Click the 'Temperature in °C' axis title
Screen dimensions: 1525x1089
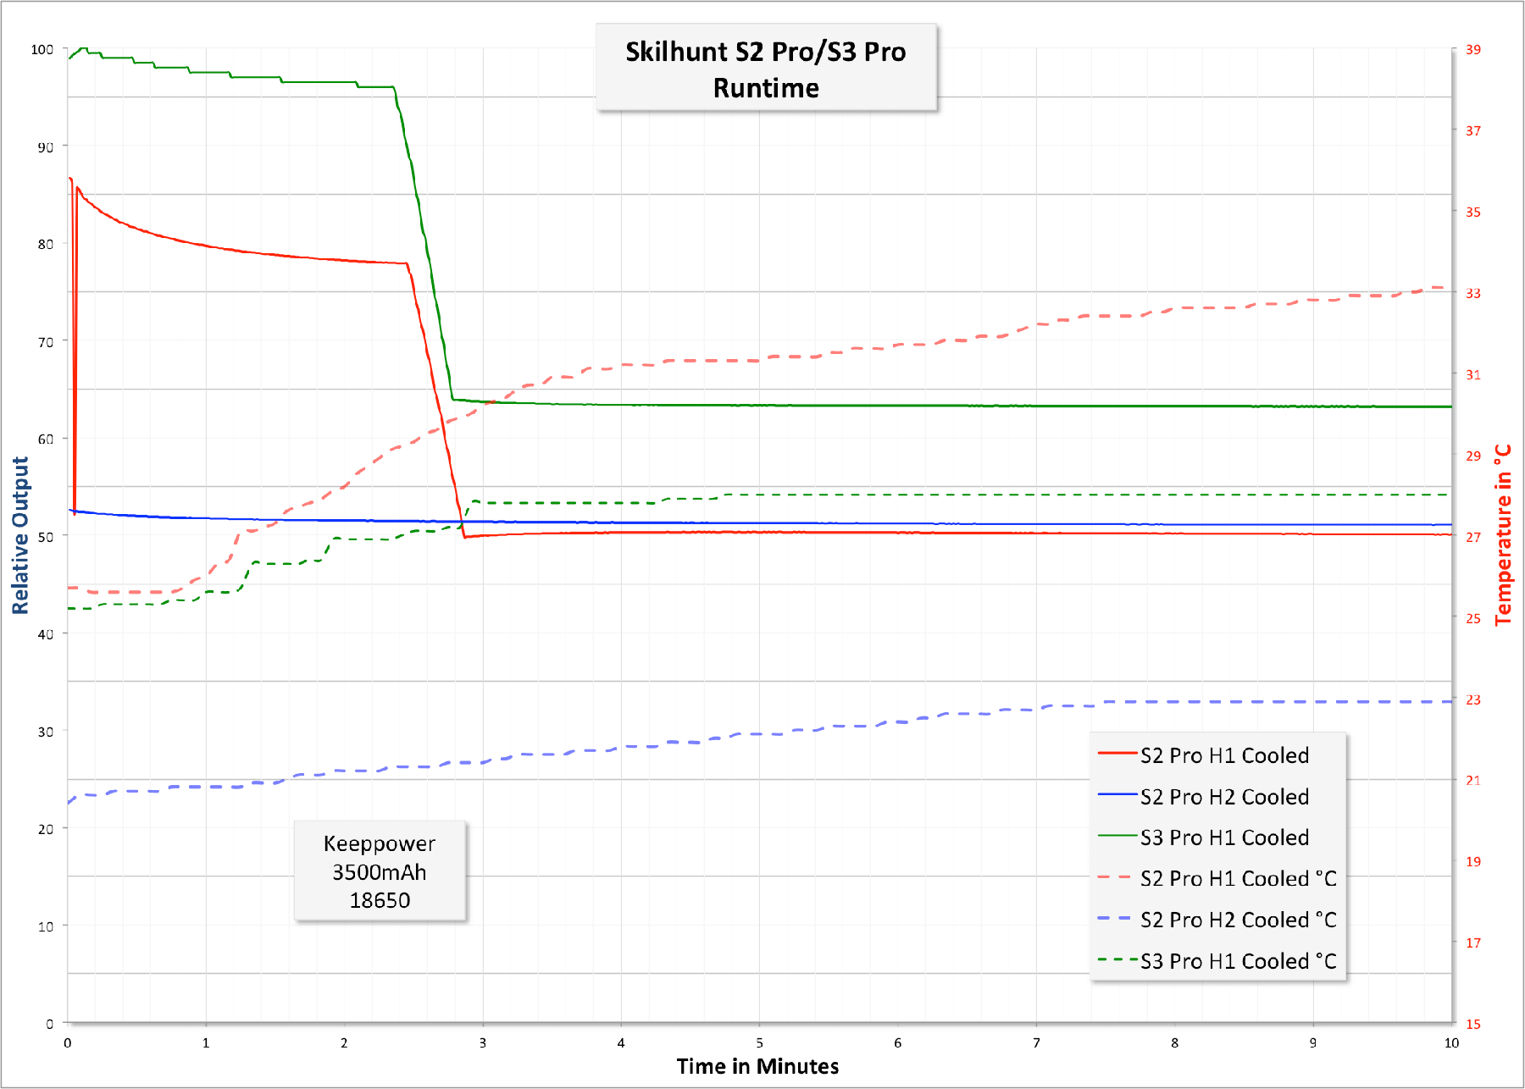(1503, 535)
